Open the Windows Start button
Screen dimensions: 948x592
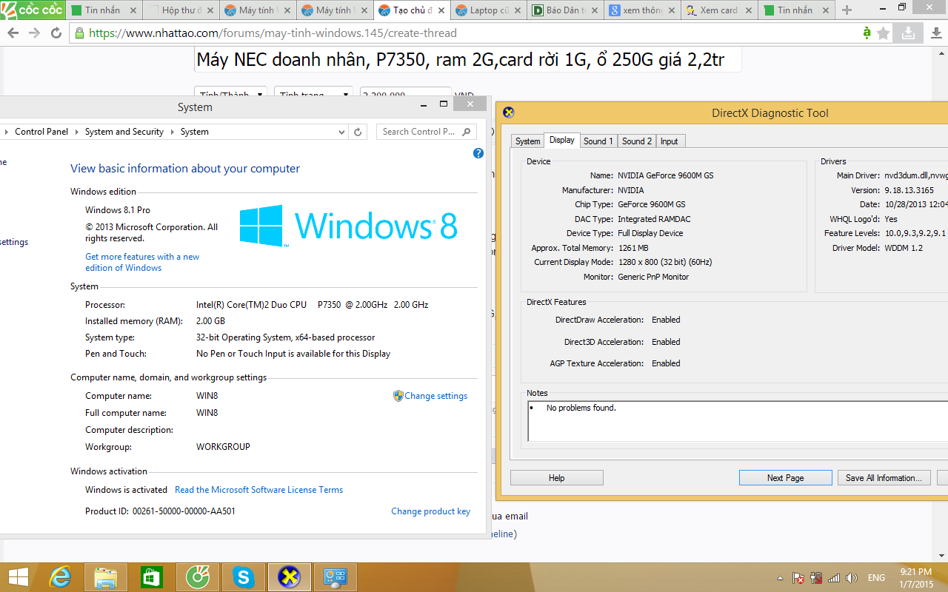coord(18,577)
